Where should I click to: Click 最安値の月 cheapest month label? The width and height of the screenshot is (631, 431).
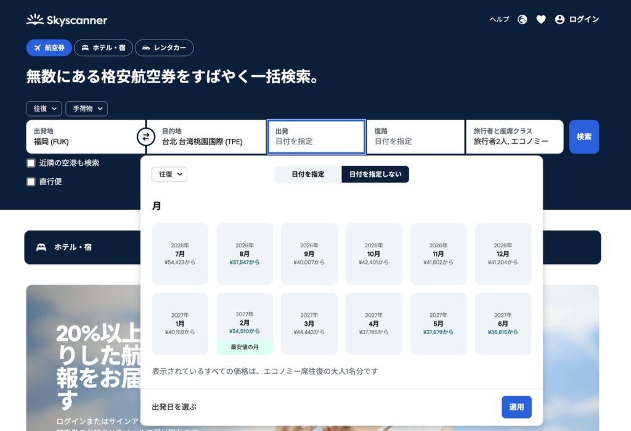point(245,347)
